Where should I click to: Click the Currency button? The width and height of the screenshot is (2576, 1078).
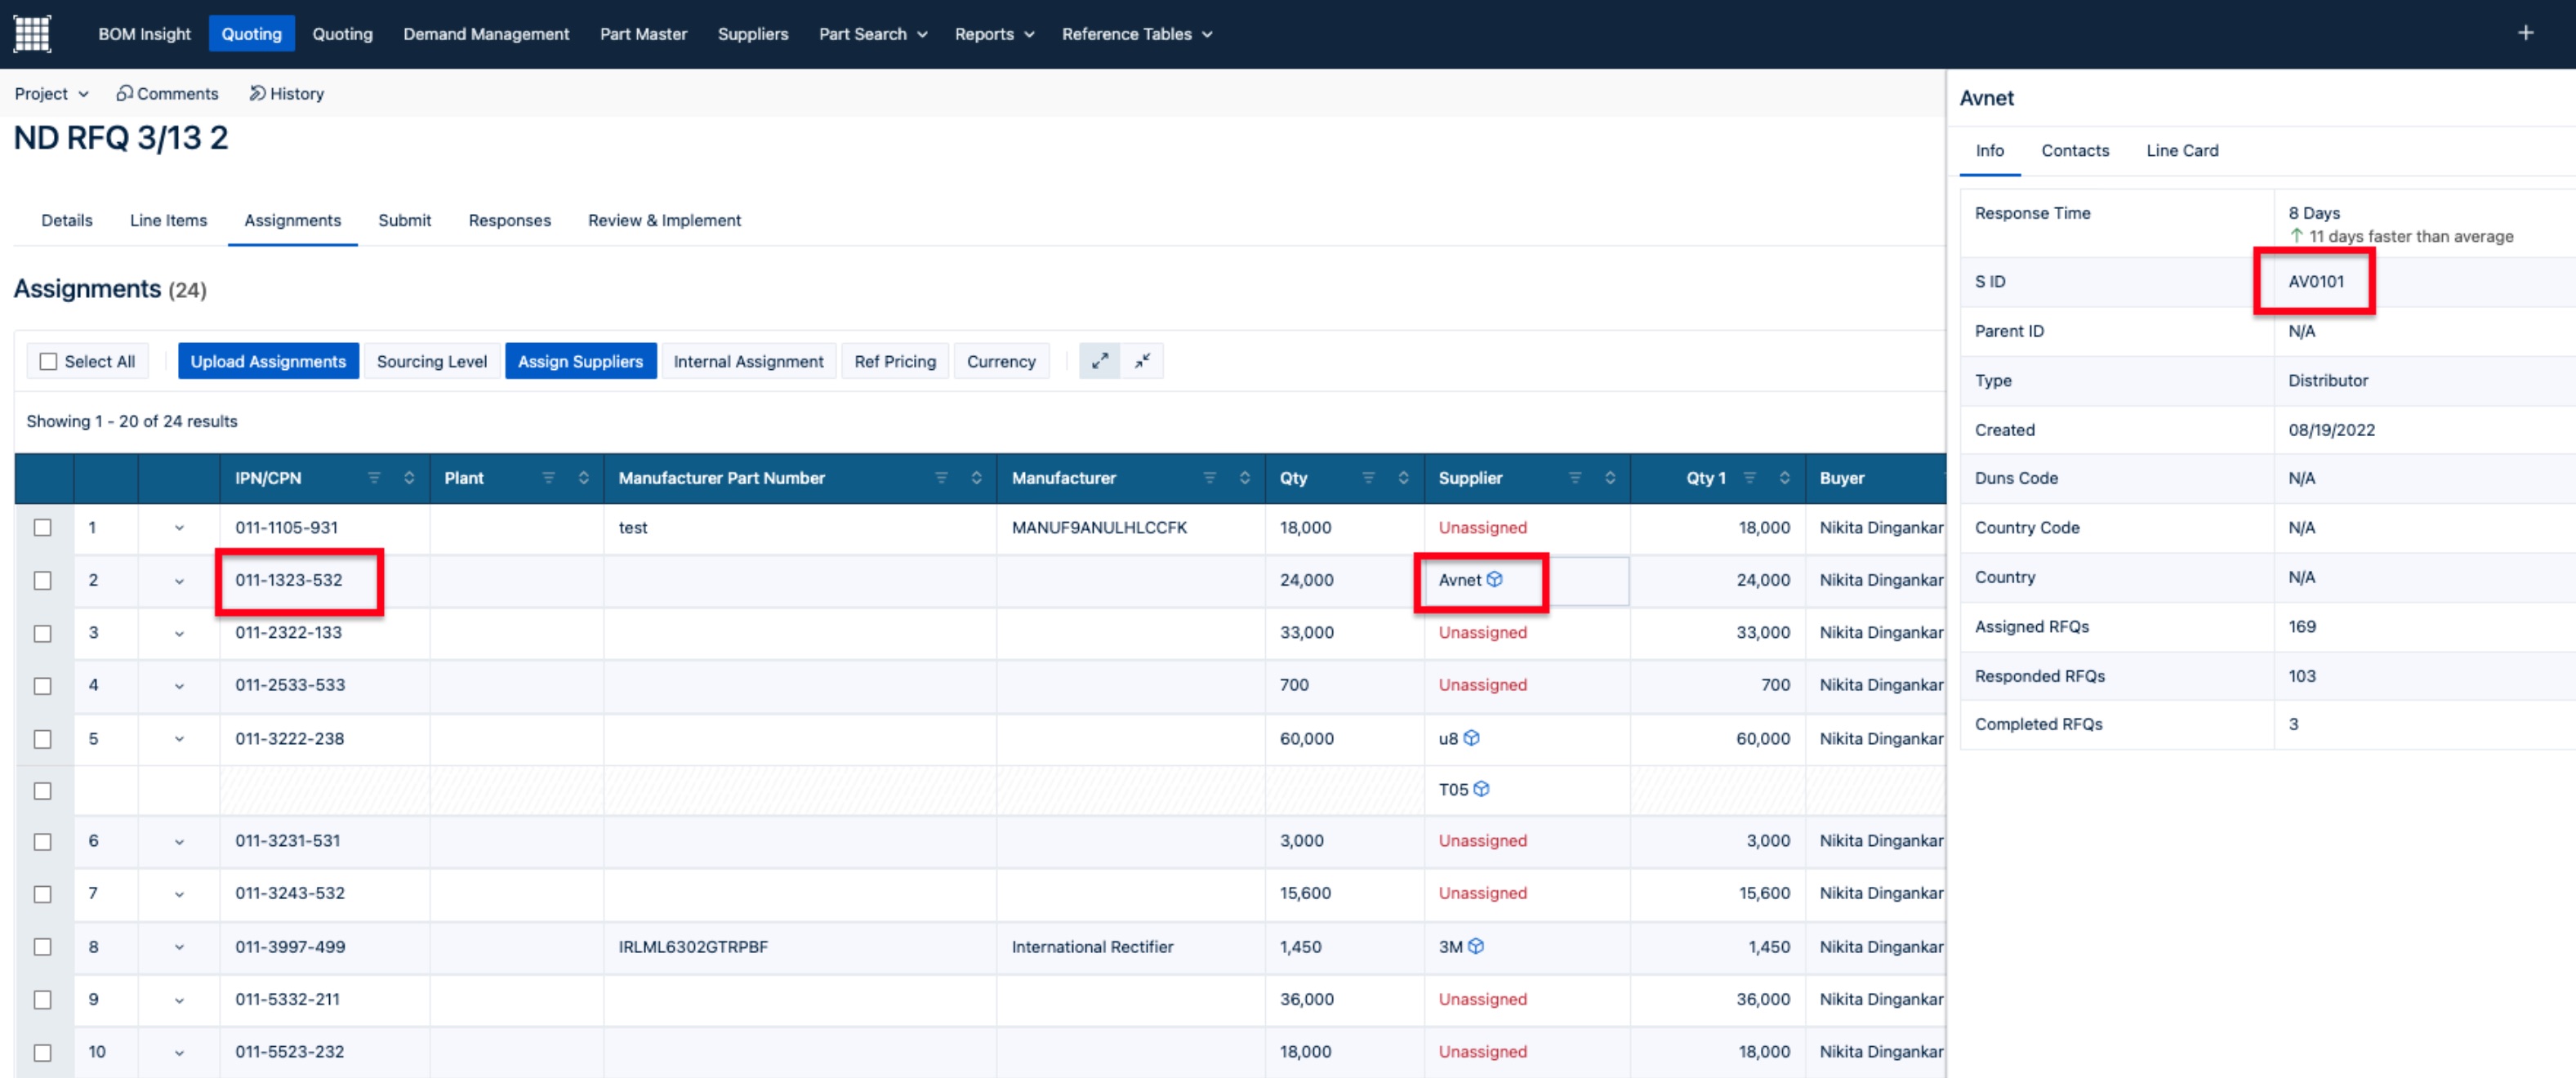[1000, 361]
